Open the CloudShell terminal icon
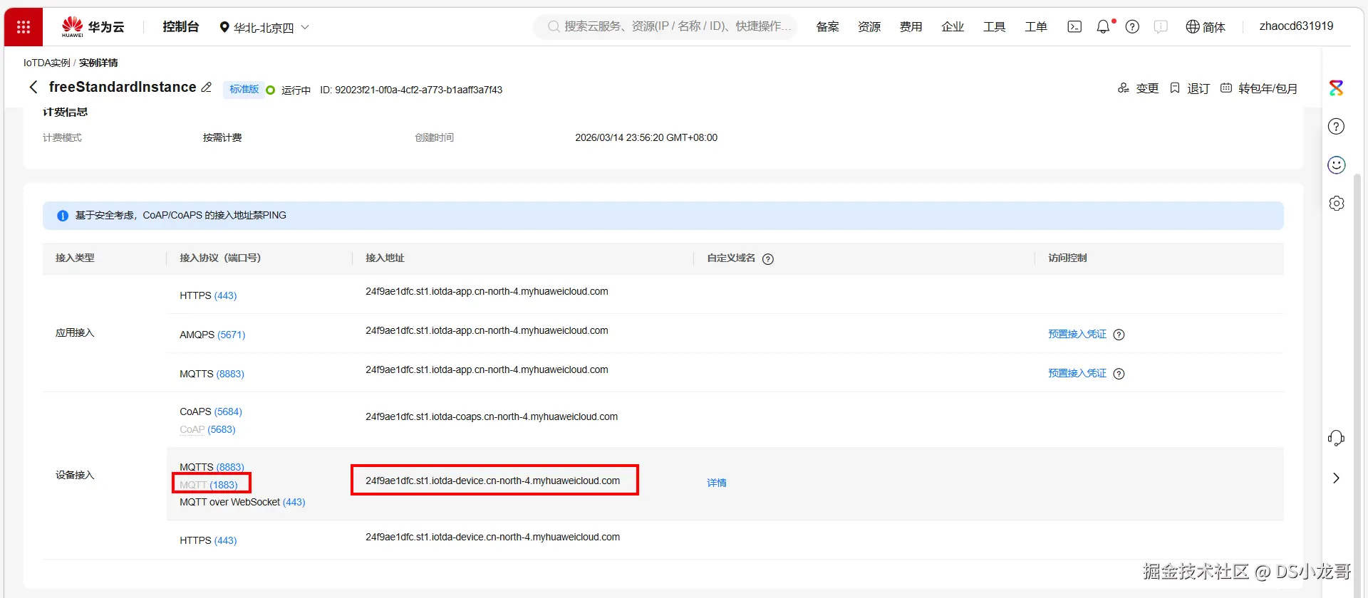The height and width of the screenshot is (598, 1368). tap(1074, 27)
